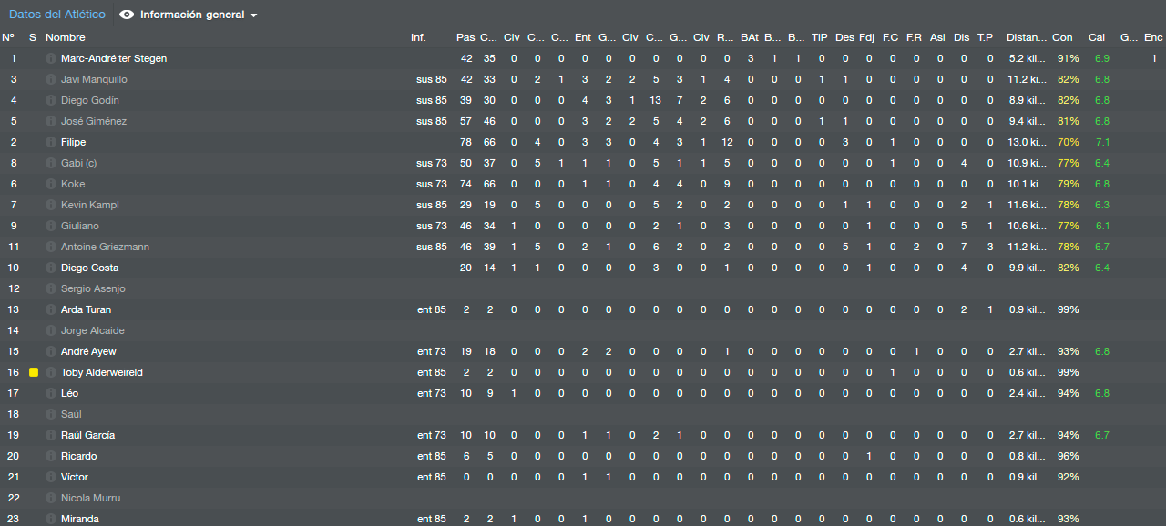Sort players by Cal rating header
The width and height of the screenshot is (1166, 526).
coord(1097,37)
